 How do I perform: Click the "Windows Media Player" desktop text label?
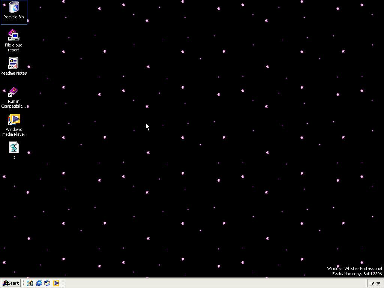point(13,132)
